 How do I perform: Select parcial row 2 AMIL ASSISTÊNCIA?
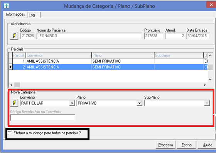click(x=108, y=67)
